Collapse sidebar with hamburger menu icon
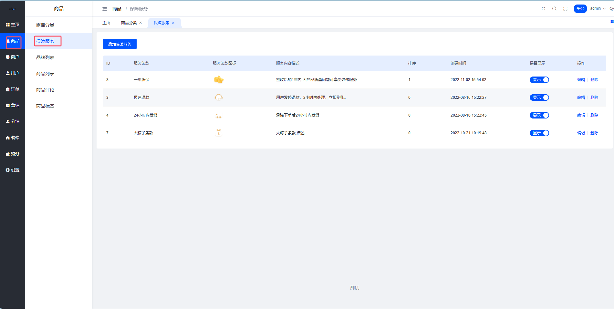This screenshot has height=309, width=614. [x=105, y=9]
